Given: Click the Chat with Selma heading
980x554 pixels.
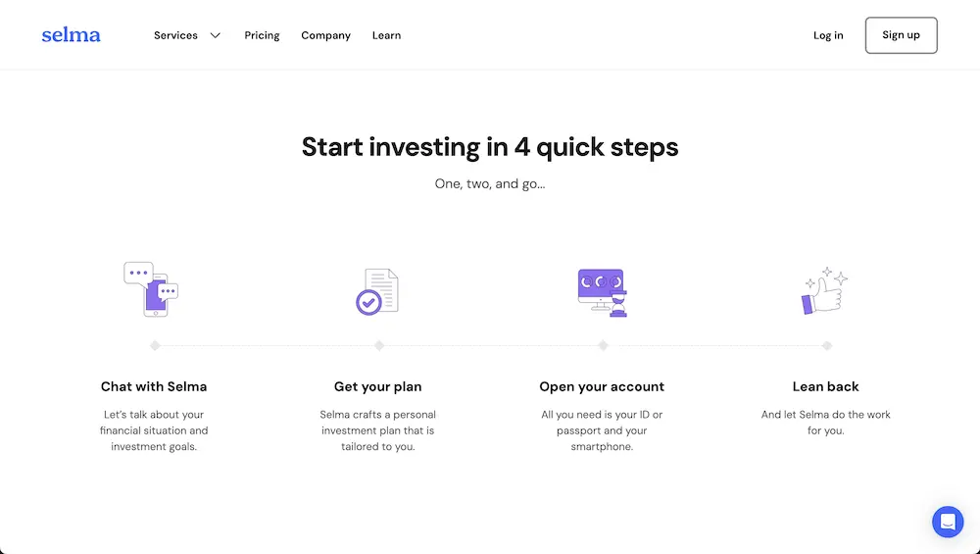Looking at the screenshot, I should (x=154, y=386).
